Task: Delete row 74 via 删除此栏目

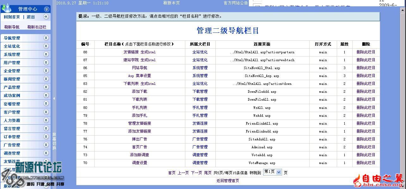Action: (x=366, y=147)
